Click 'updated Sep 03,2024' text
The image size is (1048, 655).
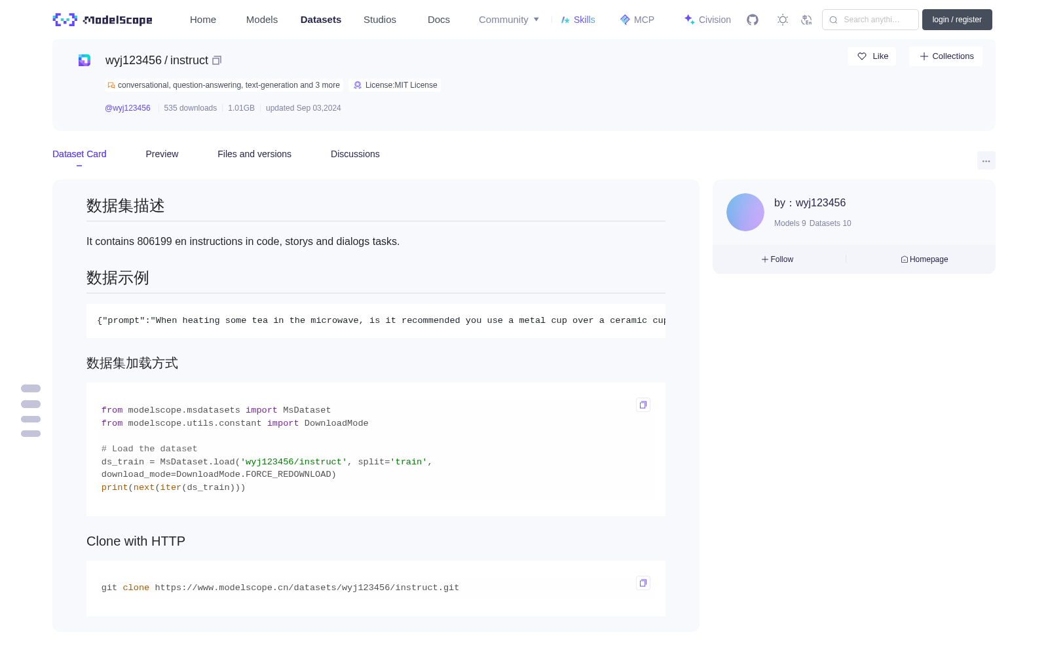[303, 108]
